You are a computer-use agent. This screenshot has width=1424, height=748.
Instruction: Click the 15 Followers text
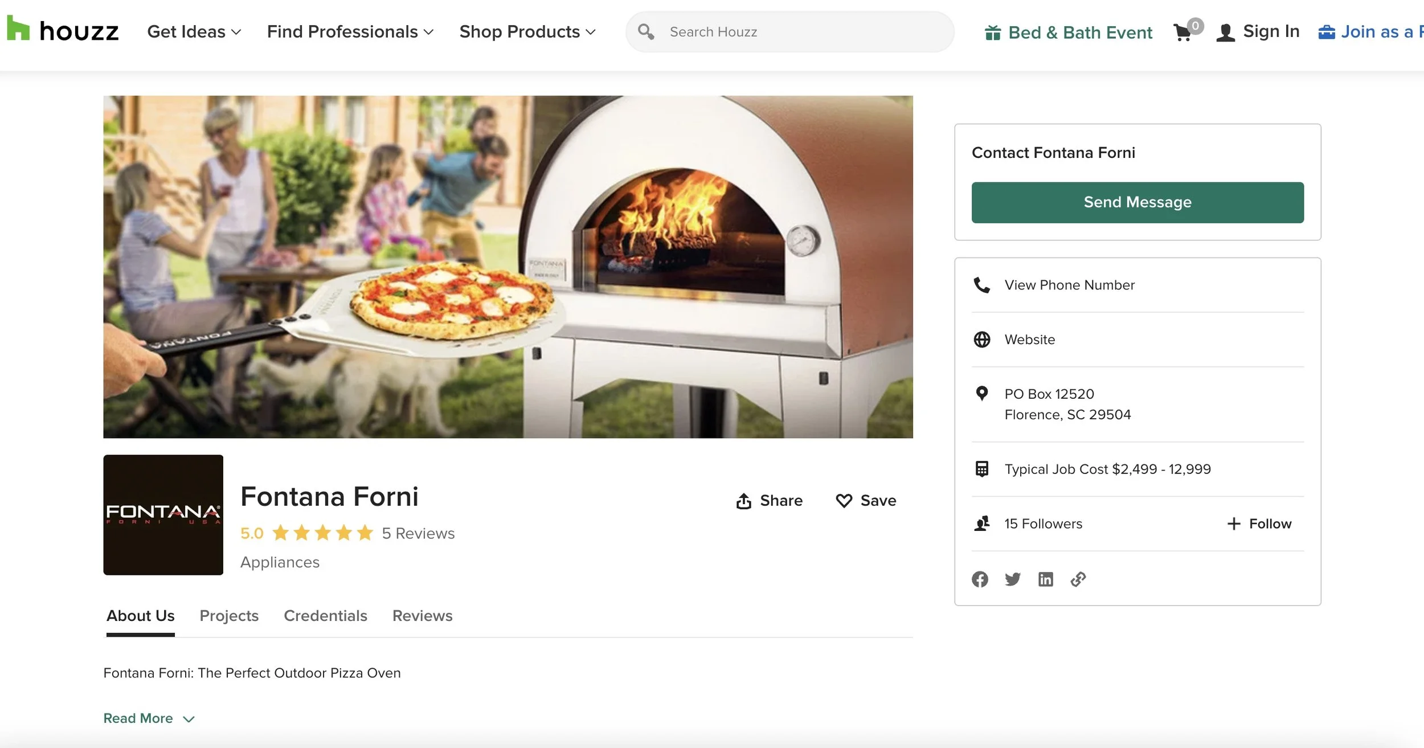point(1043,524)
